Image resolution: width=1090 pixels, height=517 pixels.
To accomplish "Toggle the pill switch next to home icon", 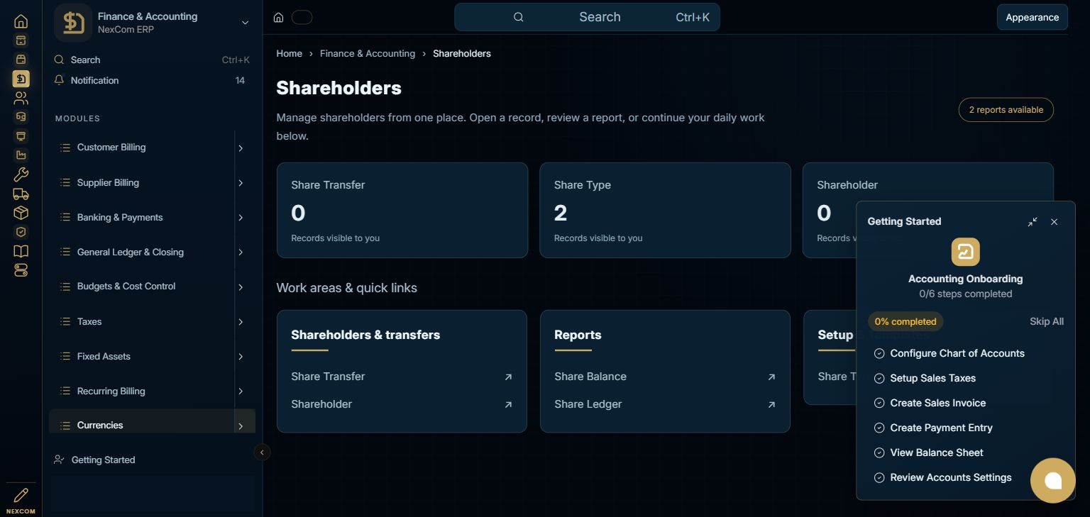I will coord(302,17).
